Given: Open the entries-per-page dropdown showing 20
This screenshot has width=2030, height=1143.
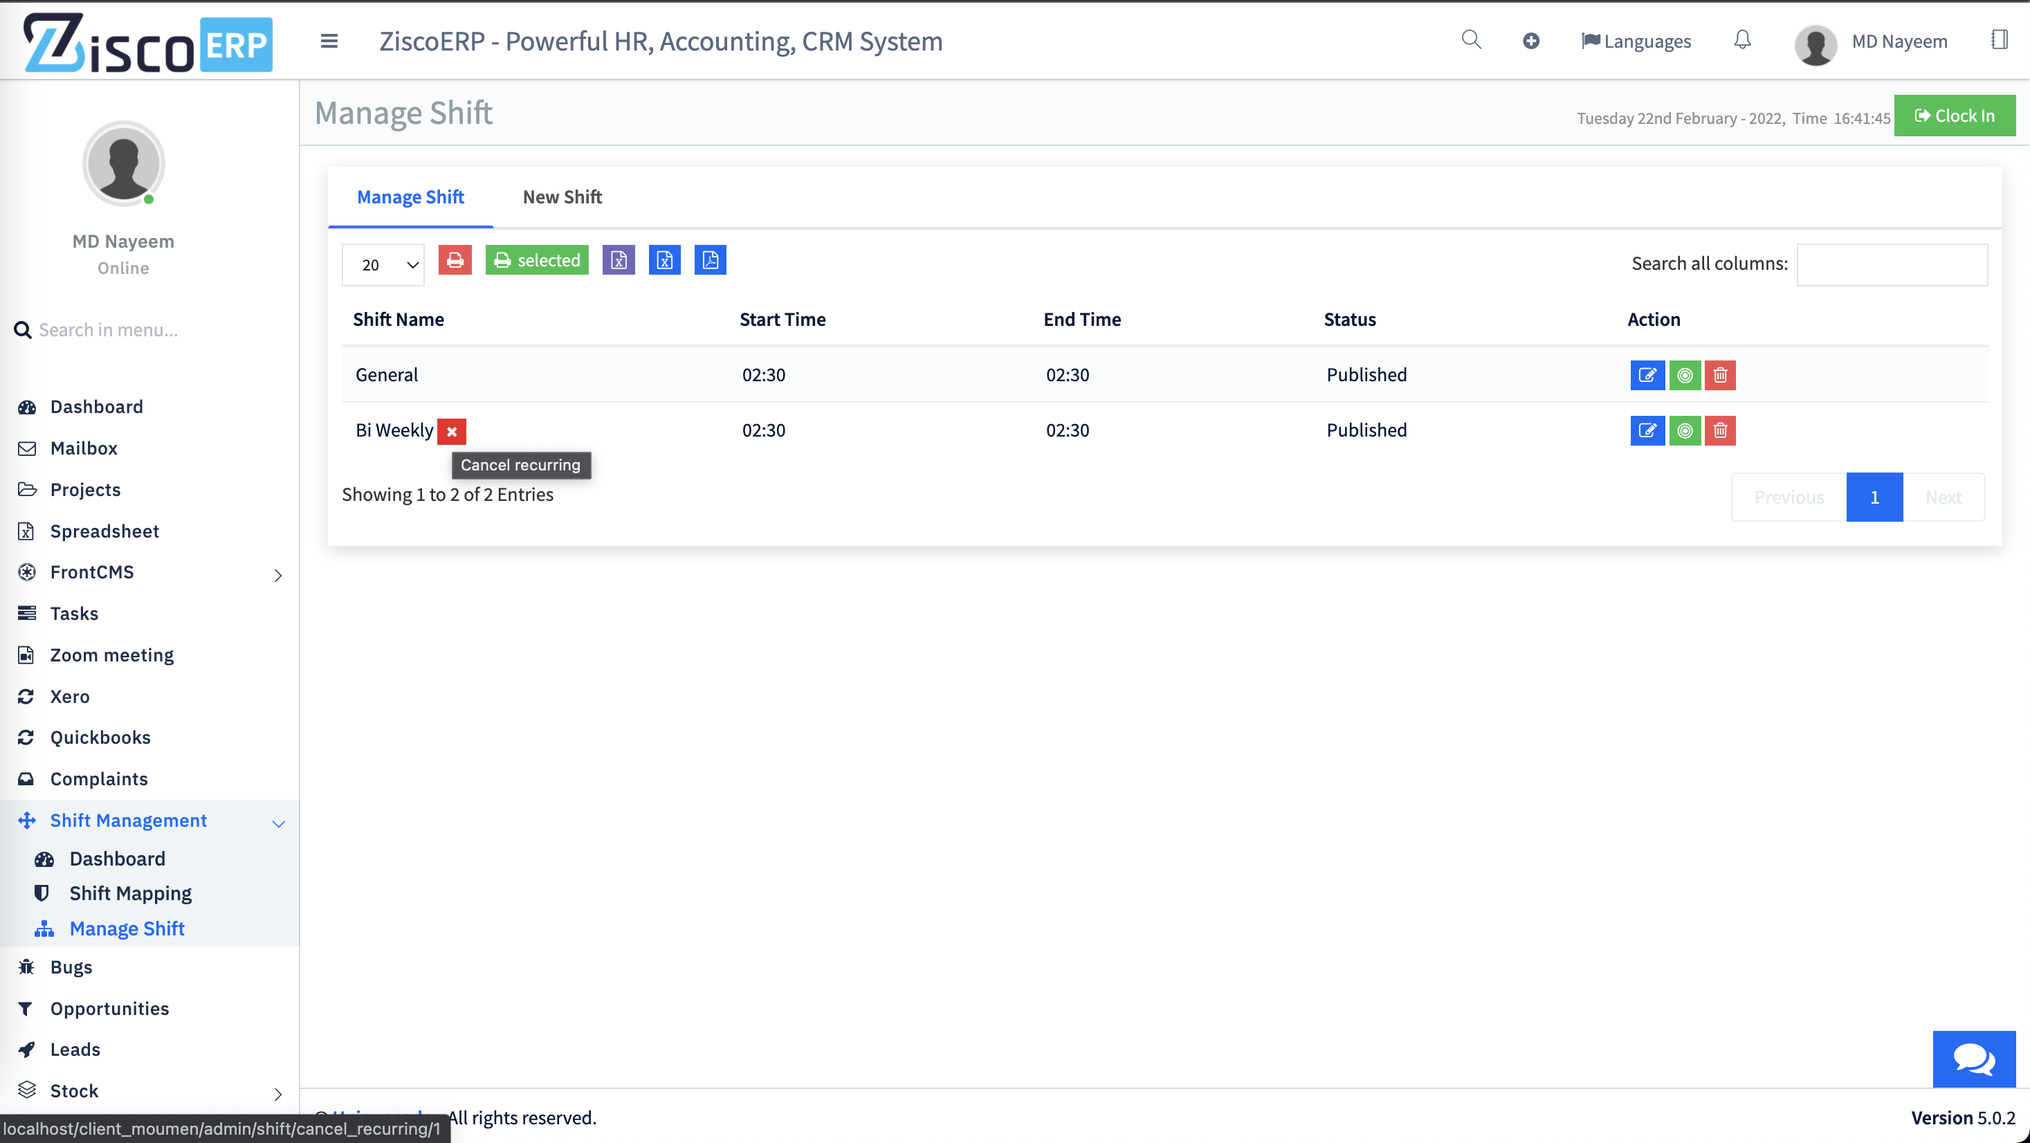Looking at the screenshot, I should coord(384,265).
